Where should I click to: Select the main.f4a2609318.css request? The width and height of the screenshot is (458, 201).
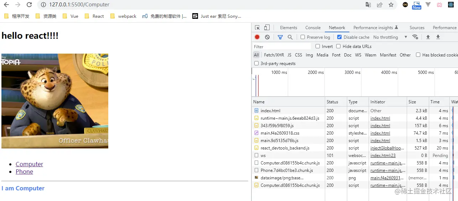(355, 133)
